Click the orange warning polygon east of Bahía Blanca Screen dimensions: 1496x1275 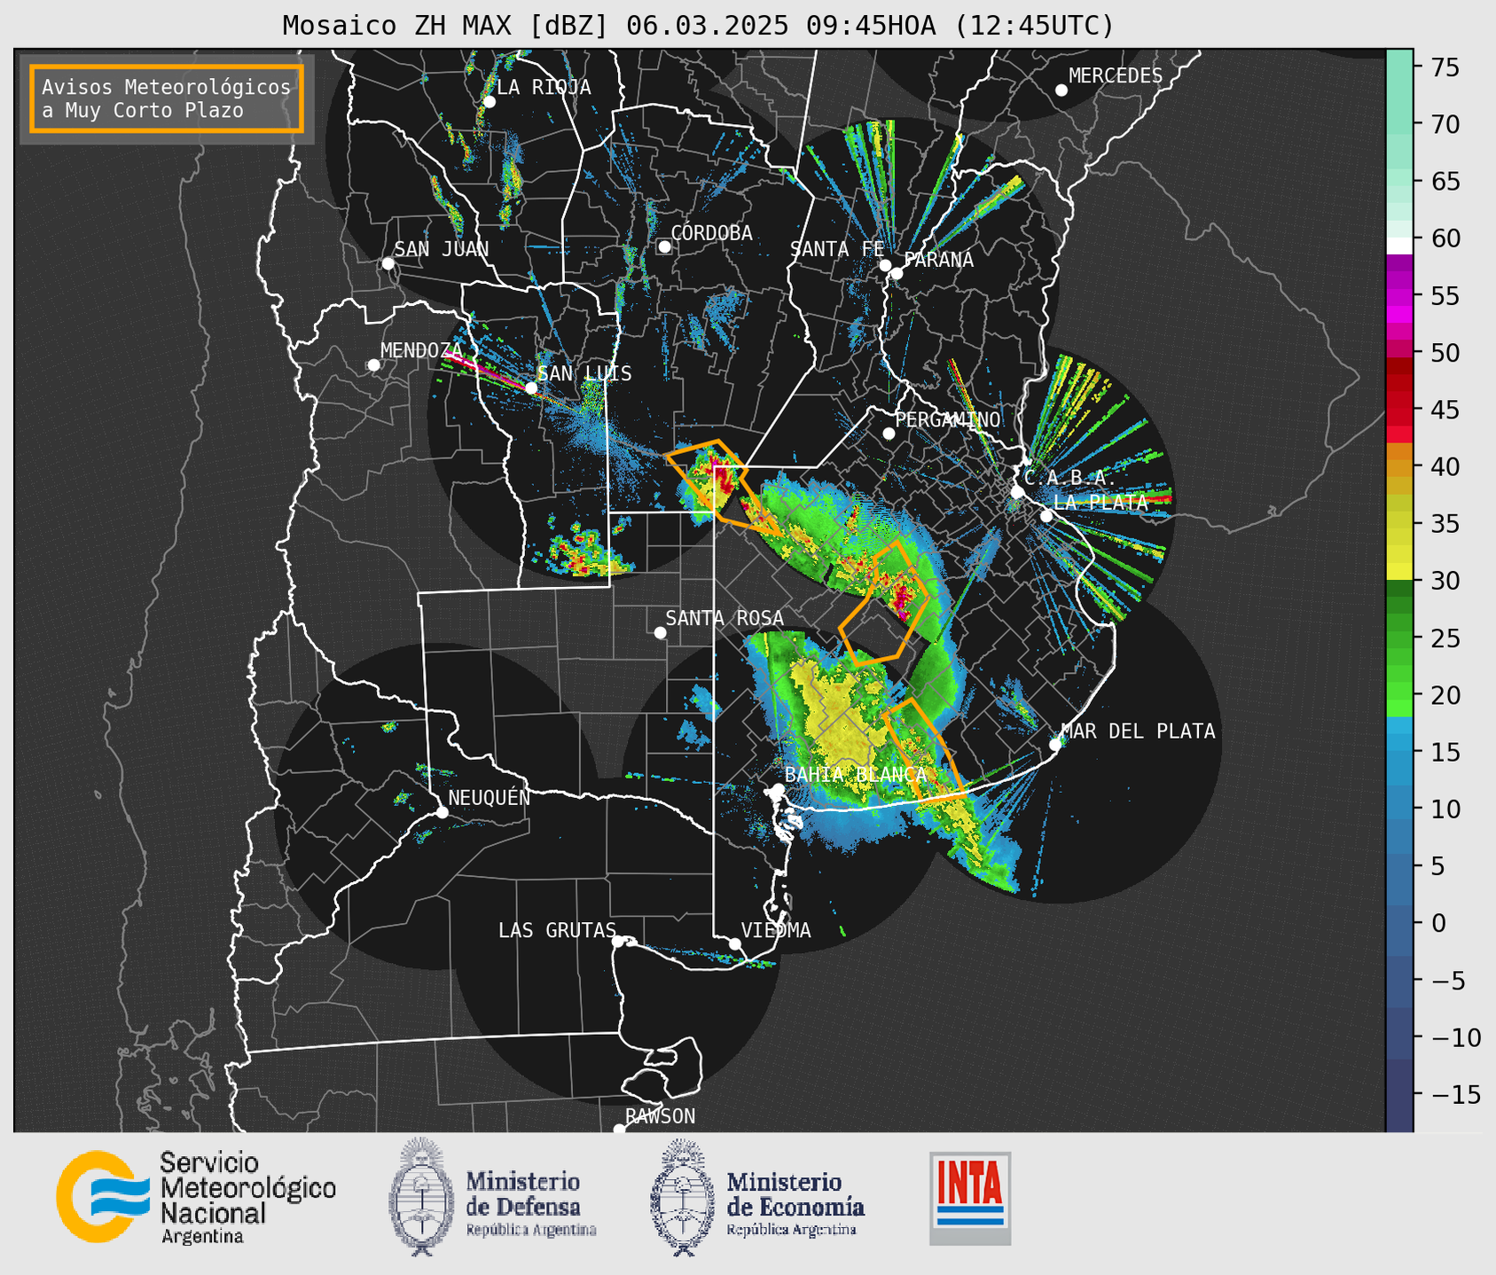pyautogui.click(x=923, y=749)
